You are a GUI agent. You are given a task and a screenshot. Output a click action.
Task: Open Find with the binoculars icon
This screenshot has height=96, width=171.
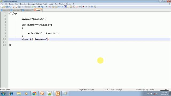point(39,7)
